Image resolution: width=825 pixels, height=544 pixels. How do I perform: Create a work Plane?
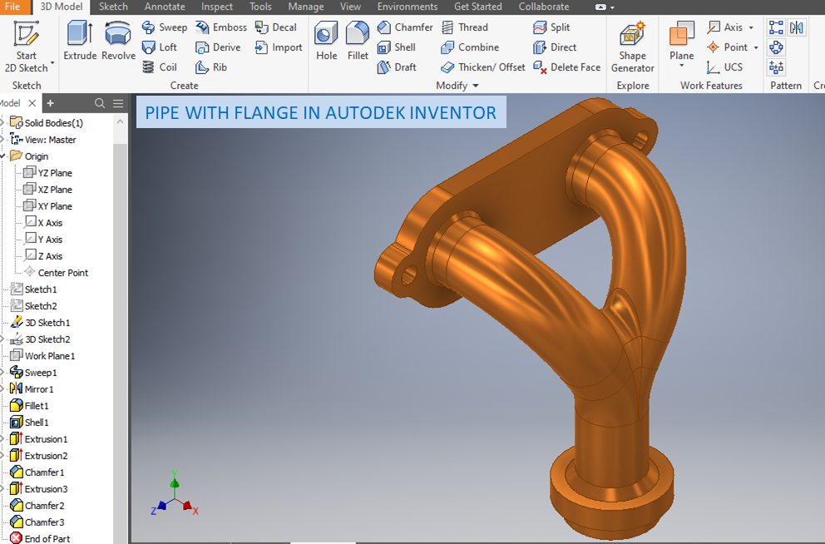click(x=681, y=39)
